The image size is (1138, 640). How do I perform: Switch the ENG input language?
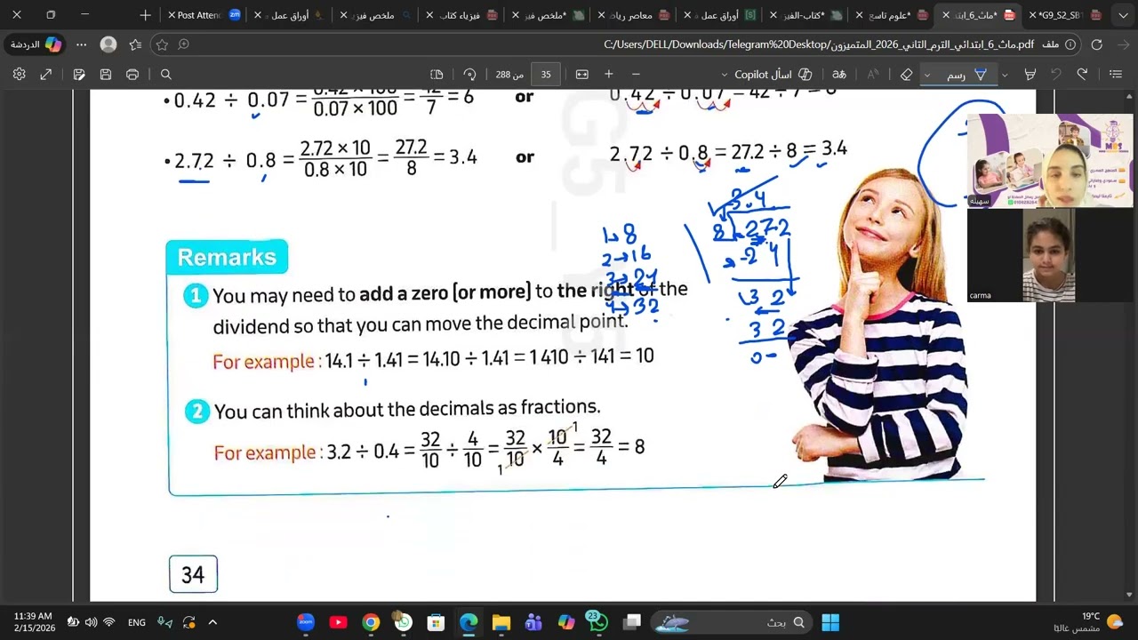pyautogui.click(x=137, y=622)
